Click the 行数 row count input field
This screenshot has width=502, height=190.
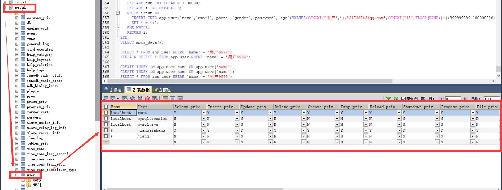coord(492,99)
